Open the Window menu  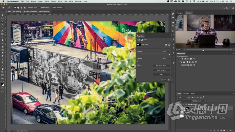tap(78, 1)
